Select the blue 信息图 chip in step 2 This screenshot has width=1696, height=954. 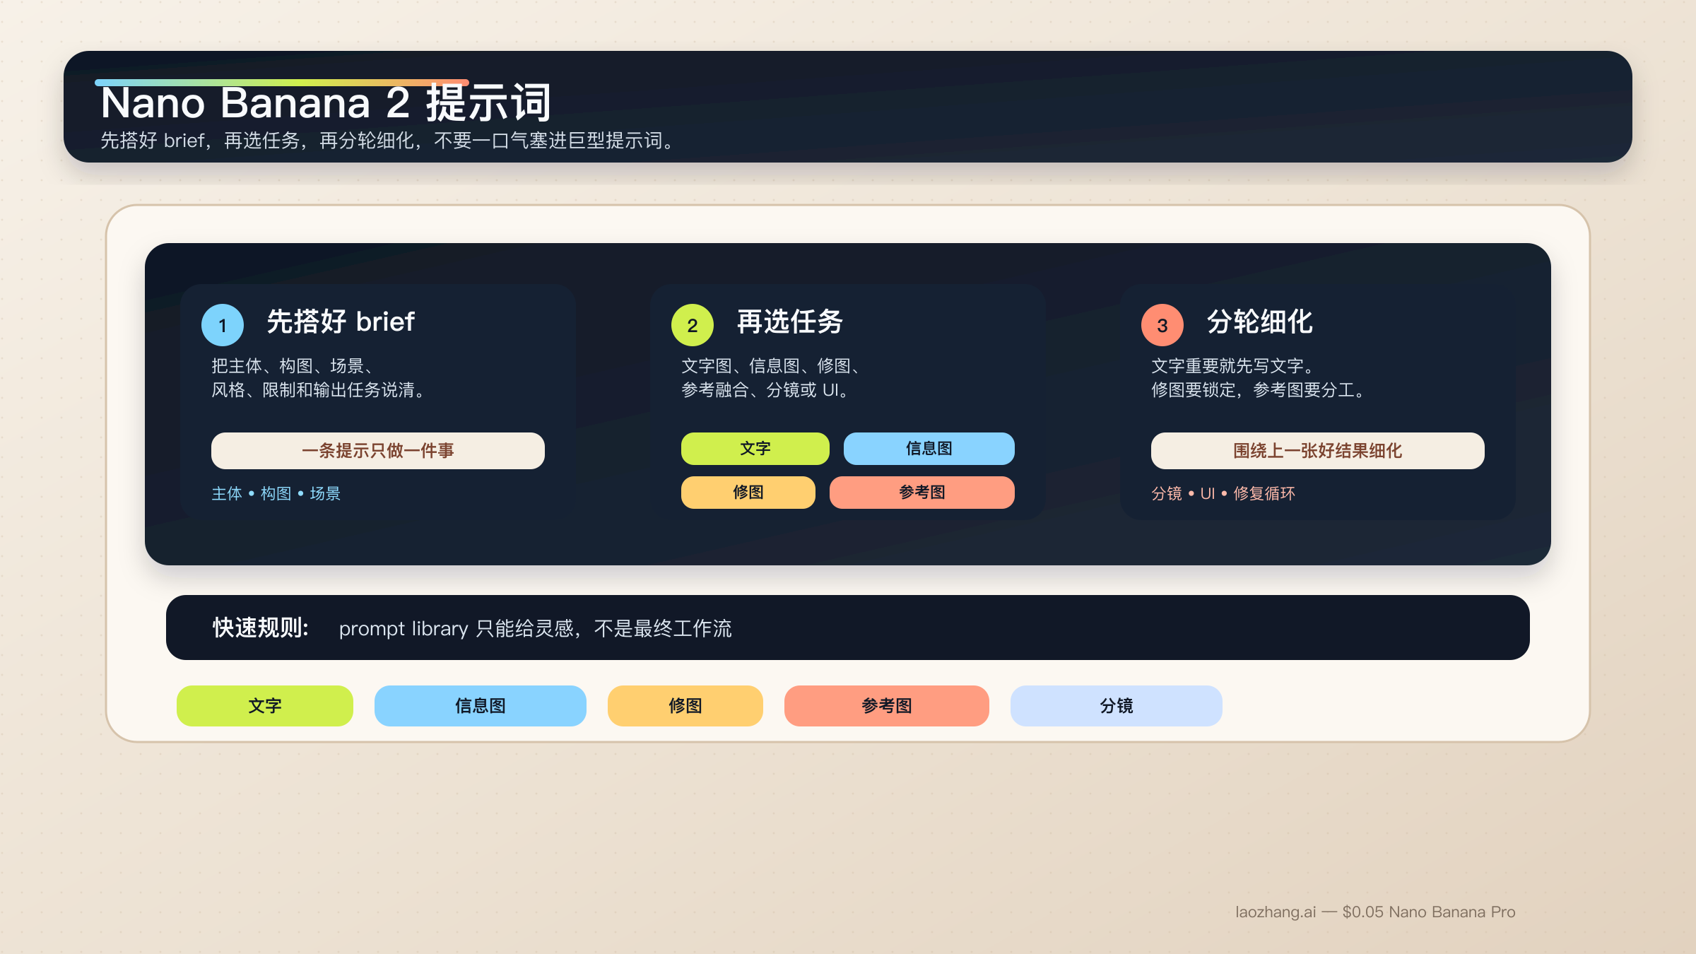(x=929, y=449)
